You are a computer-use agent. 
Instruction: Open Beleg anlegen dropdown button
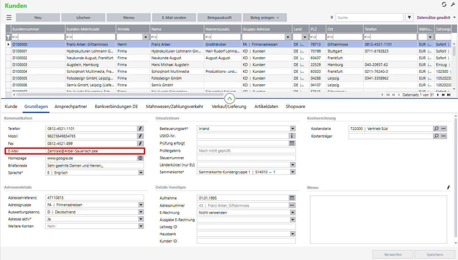(265, 18)
